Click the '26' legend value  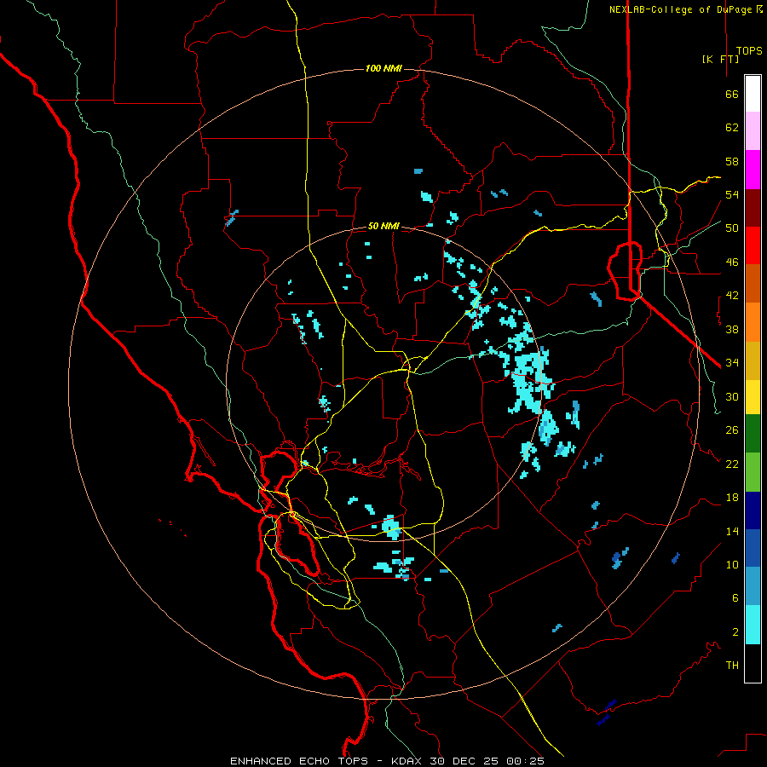click(x=732, y=430)
